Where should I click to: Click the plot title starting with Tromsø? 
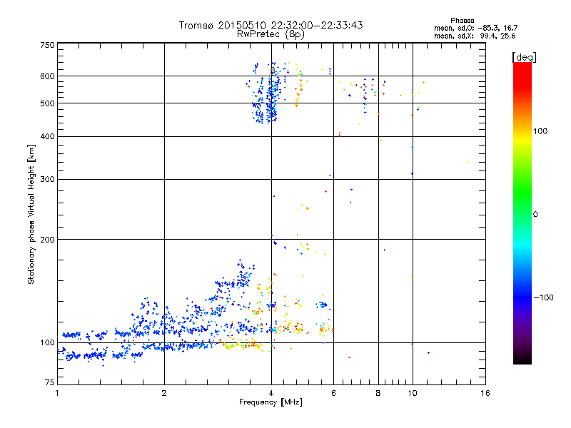click(x=271, y=25)
